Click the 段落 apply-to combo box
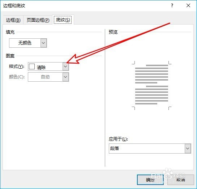Viewport: 197px width, 189px height. 150,149
